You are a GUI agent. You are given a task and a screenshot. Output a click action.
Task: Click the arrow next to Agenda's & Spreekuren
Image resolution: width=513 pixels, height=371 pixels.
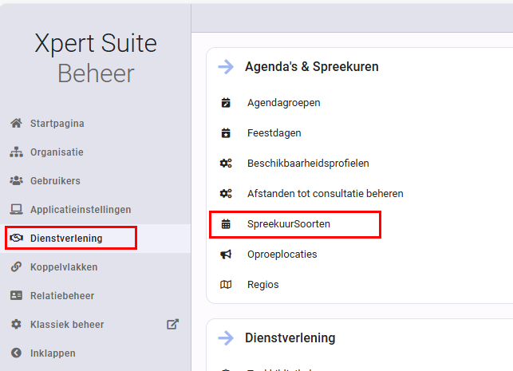226,67
